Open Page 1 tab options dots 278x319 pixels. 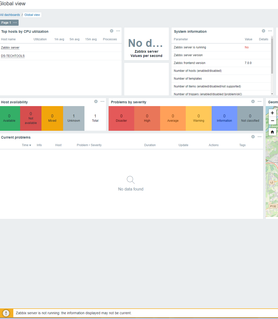pos(15,23)
